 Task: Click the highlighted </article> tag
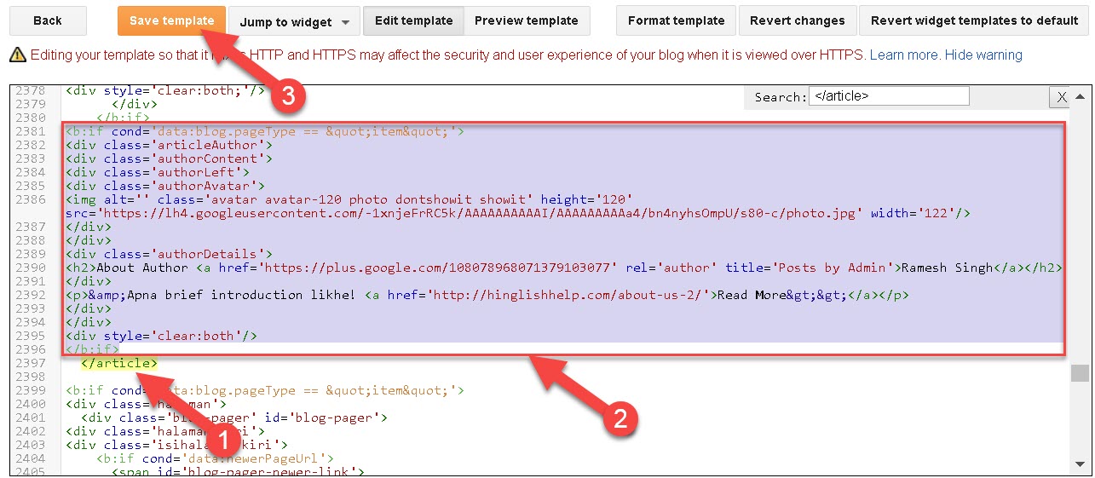pyautogui.click(x=119, y=363)
